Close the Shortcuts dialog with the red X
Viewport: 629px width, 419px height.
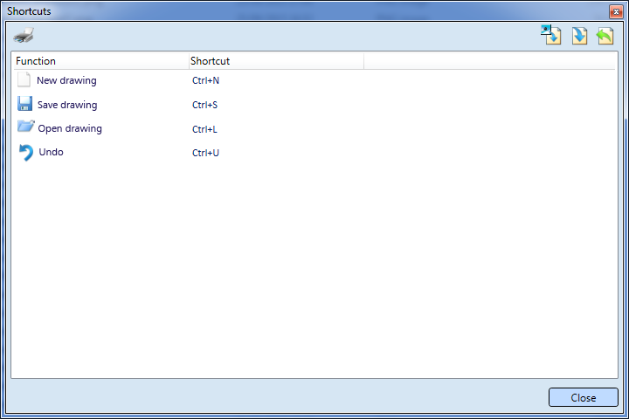click(x=616, y=11)
